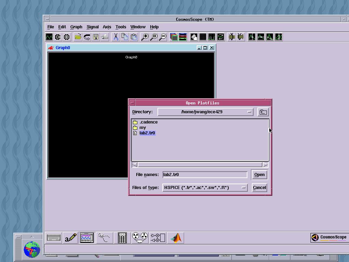Open the scissors dashed-line cutting tool

click(104, 238)
